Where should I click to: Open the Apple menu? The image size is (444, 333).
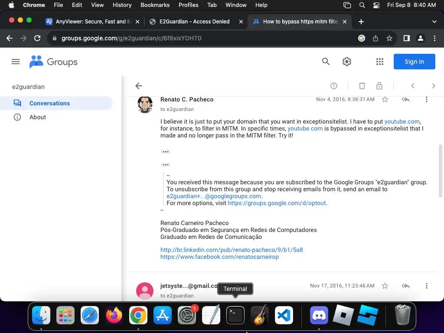pyautogui.click(x=11, y=5)
